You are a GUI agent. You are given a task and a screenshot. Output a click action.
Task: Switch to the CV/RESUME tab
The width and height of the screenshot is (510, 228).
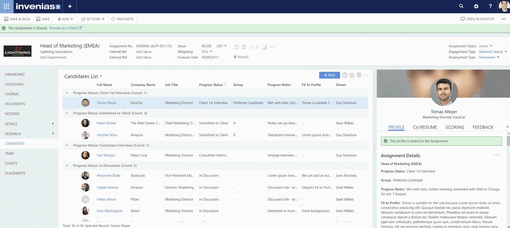click(x=425, y=127)
